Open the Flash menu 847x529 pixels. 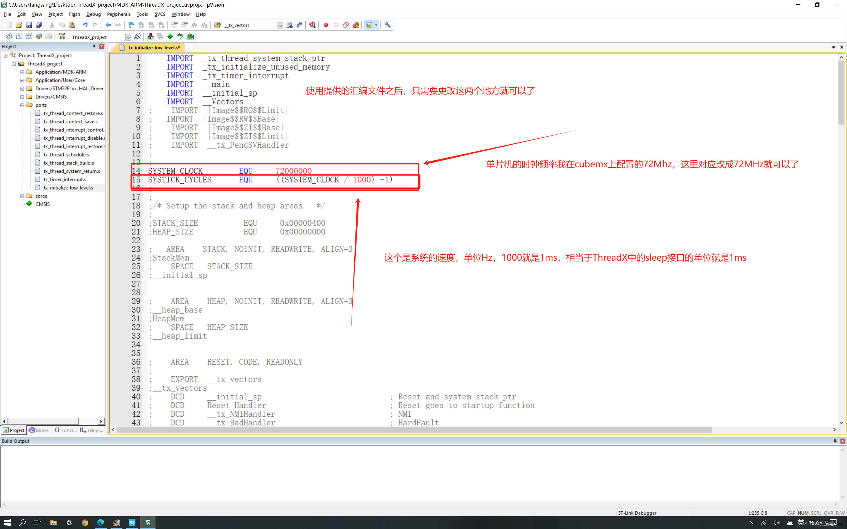tap(74, 14)
